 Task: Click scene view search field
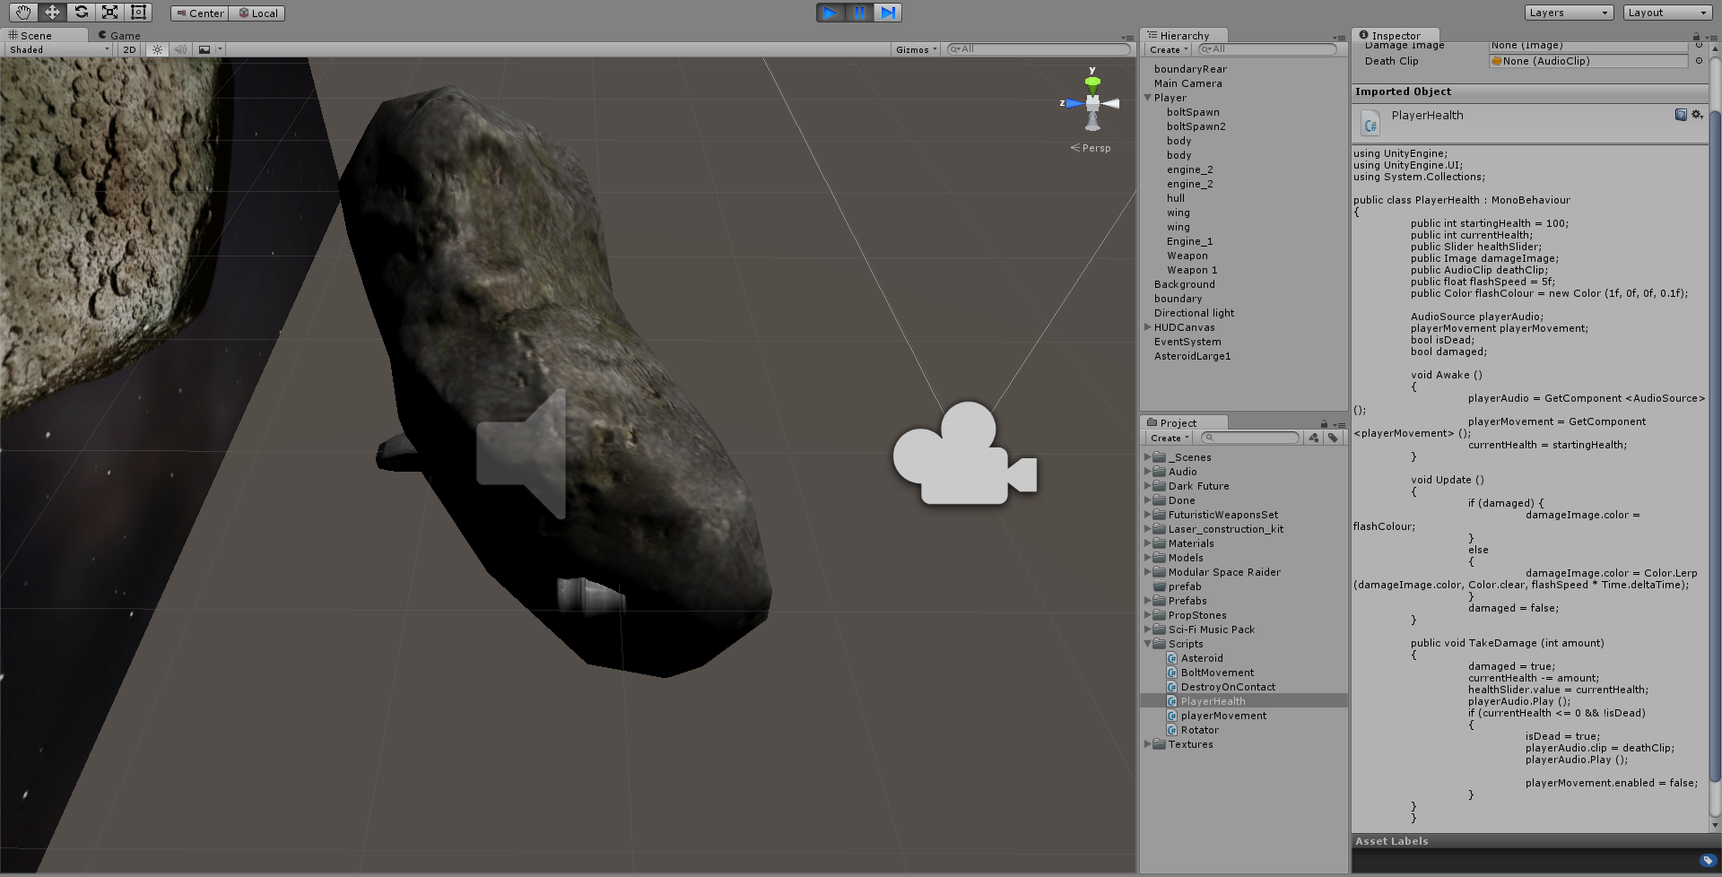1039,49
